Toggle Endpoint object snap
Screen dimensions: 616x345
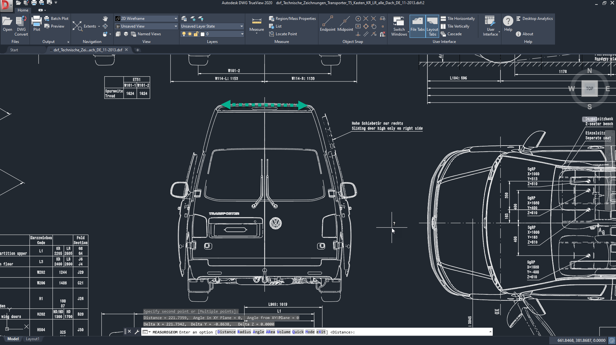(327, 24)
